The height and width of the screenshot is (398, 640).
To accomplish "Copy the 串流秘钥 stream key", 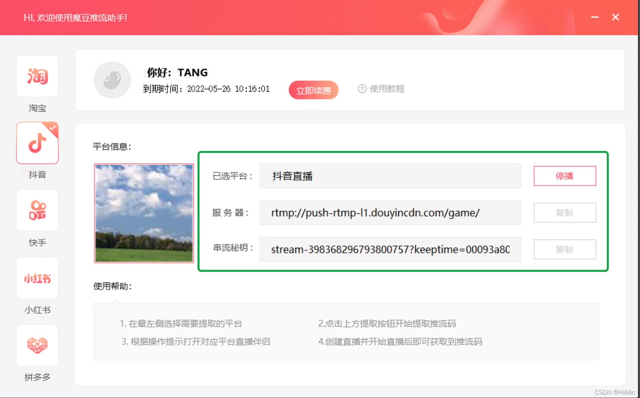I will (565, 249).
